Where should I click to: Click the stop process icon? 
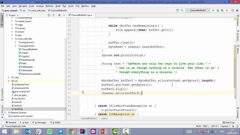click(x=227, y=10)
